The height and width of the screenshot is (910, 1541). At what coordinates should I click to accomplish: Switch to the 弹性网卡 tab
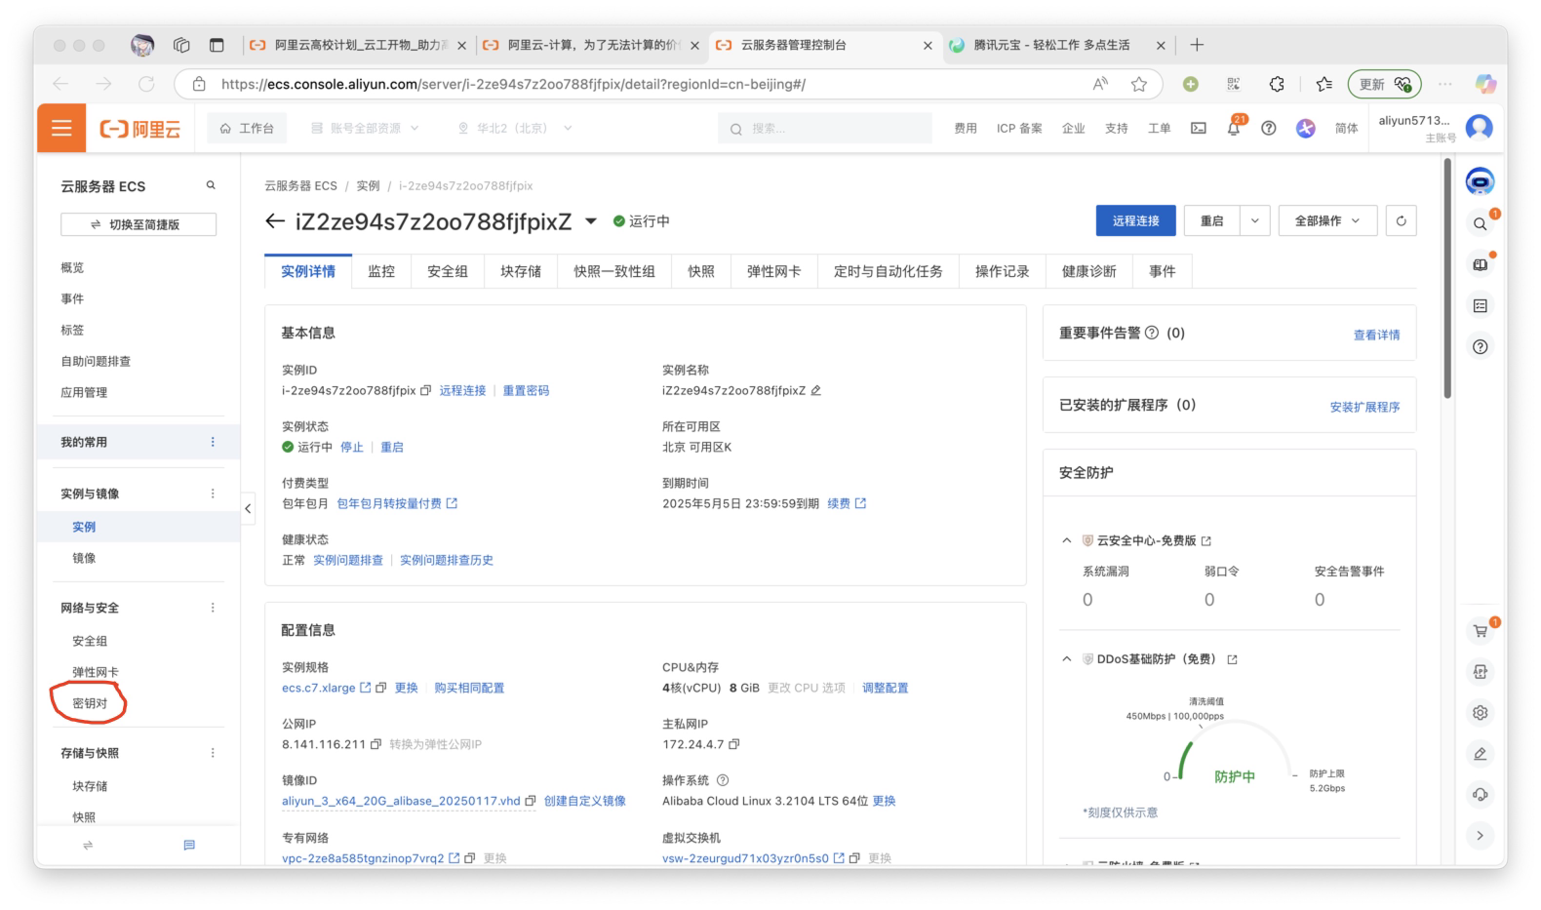[x=773, y=271]
